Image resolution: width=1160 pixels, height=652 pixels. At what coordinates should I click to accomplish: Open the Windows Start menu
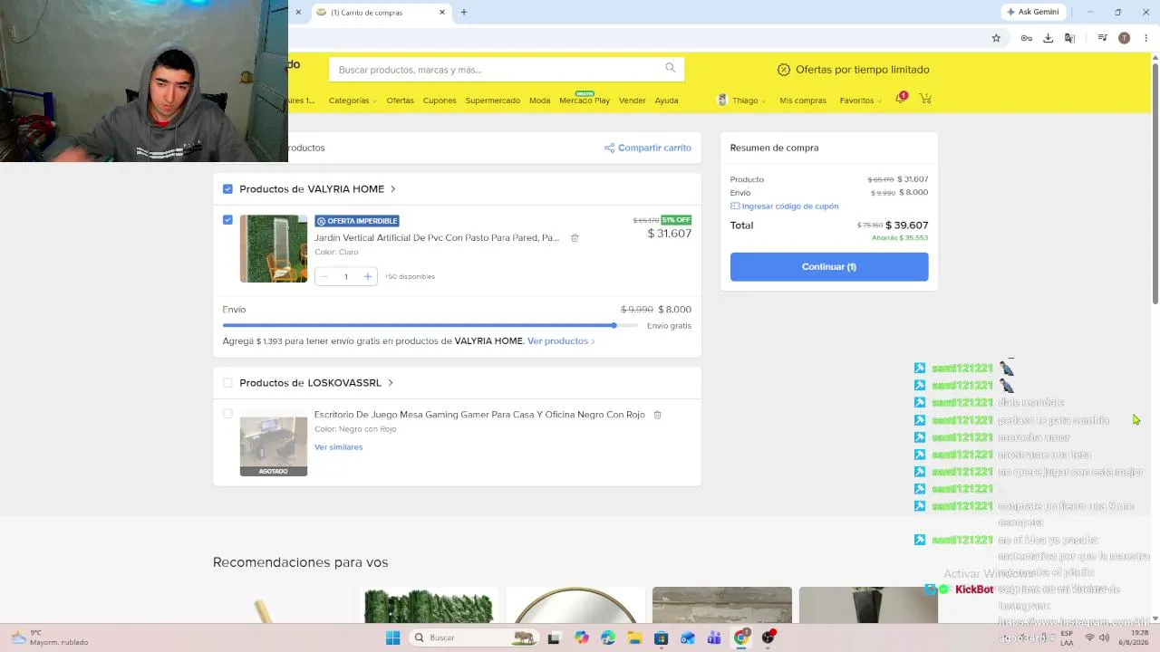pos(392,638)
